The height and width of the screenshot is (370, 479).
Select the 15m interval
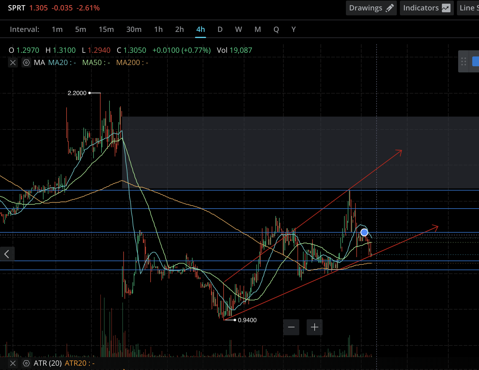coord(106,29)
